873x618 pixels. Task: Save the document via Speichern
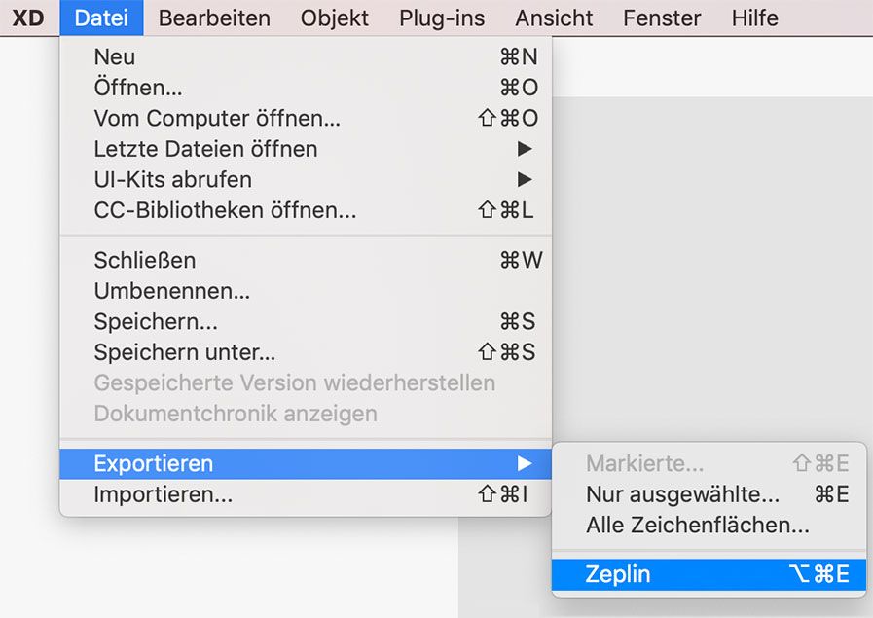[156, 321]
